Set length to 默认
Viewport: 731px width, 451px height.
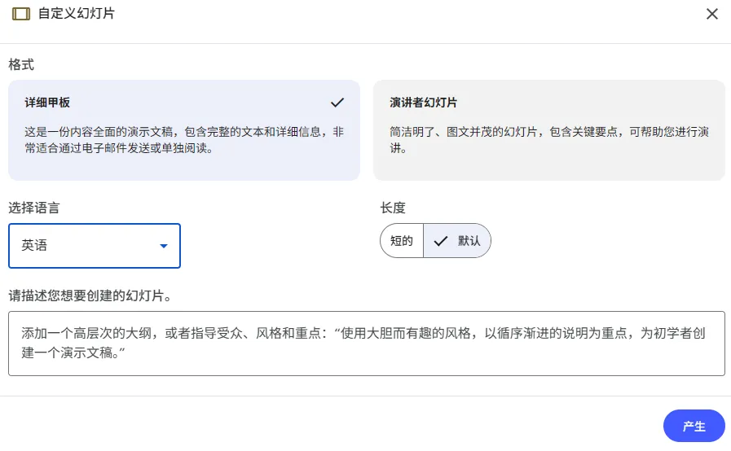pos(468,241)
